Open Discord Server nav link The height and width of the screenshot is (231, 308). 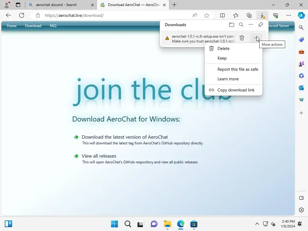pyautogui.click(x=279, y=26)
